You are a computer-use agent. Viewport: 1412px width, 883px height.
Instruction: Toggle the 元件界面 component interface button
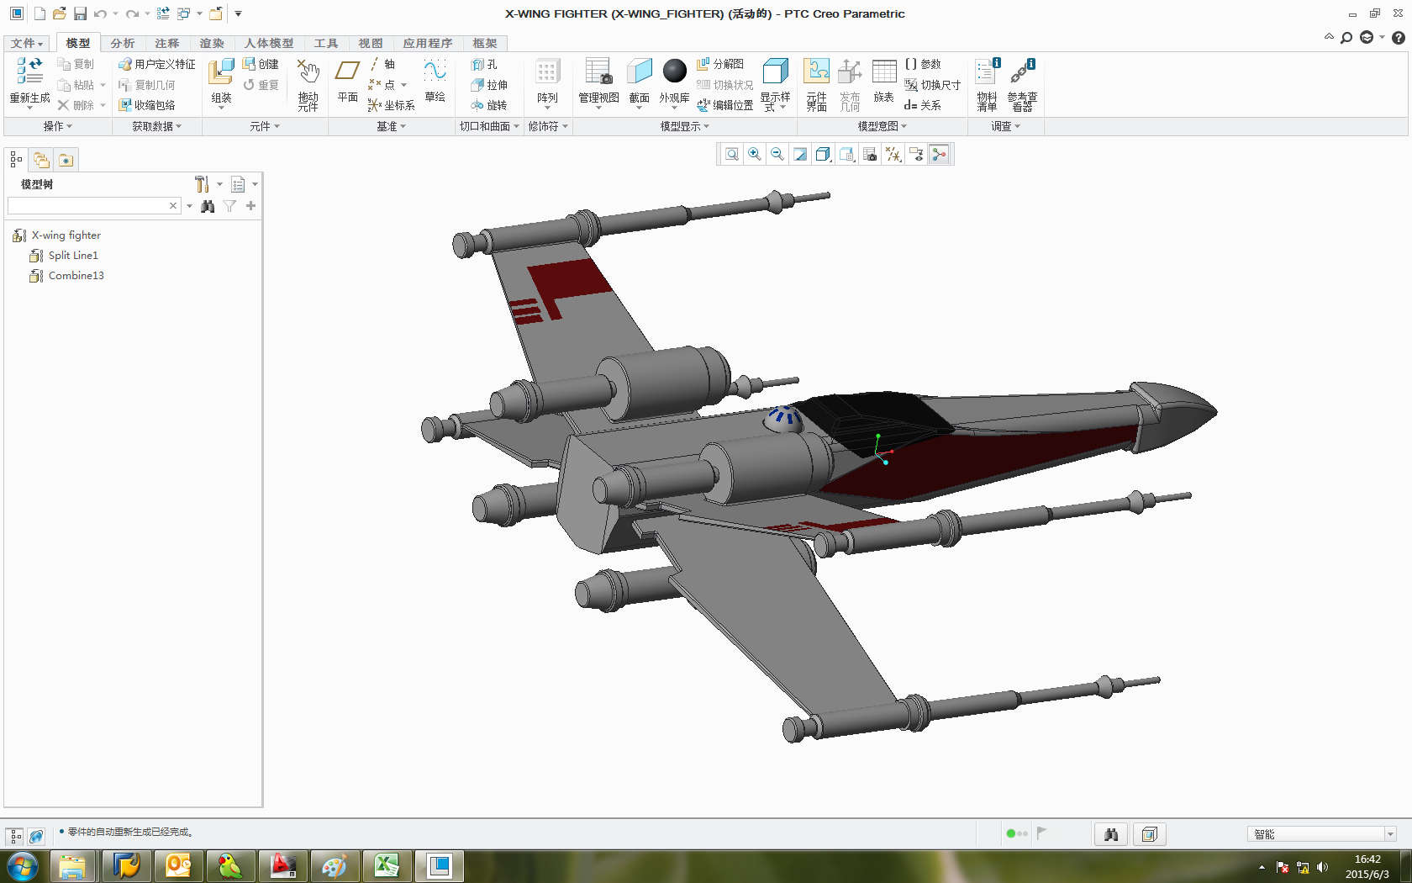tap(816, 82)
